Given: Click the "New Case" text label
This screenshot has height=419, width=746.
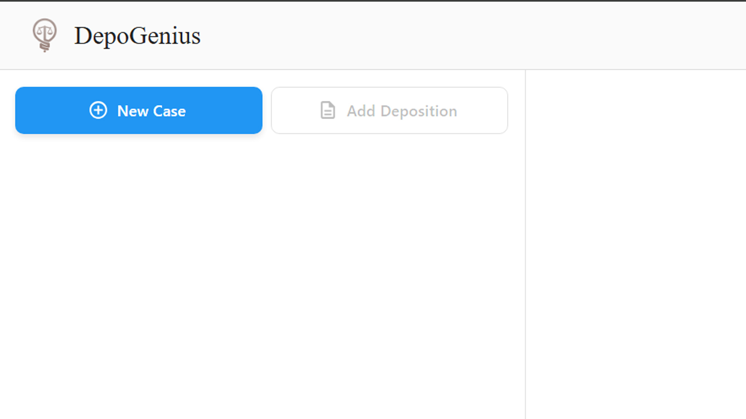Looking at the screenshot, I should (x=151, y=111).
